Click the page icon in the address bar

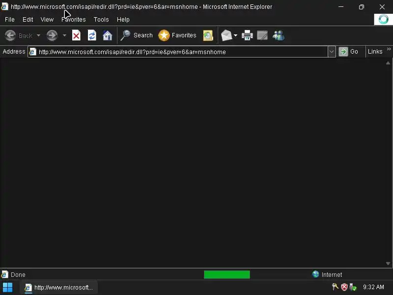[33, 52]
